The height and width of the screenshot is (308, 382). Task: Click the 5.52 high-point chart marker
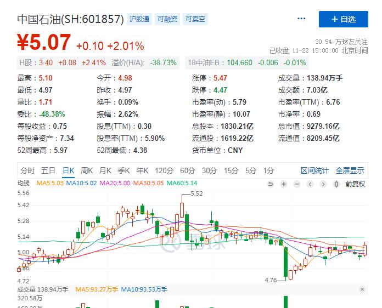196,193
